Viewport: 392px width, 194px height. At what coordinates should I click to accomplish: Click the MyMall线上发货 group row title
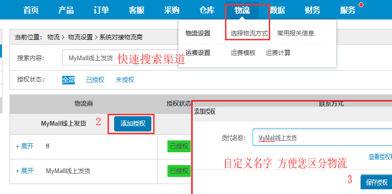[63, 124]
